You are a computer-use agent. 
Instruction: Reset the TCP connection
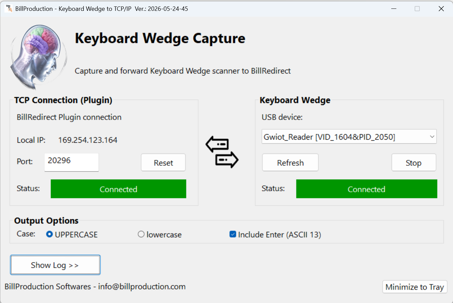click(163, 163)
